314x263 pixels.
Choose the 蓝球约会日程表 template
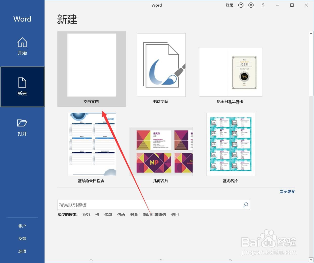[91, 148]
